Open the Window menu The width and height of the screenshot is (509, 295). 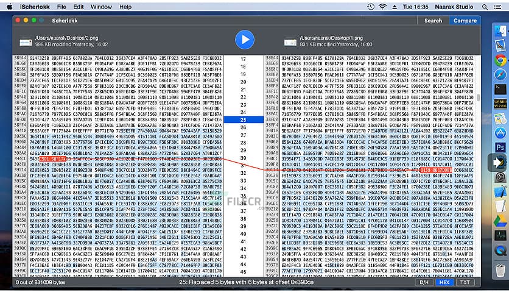point(101,7)
